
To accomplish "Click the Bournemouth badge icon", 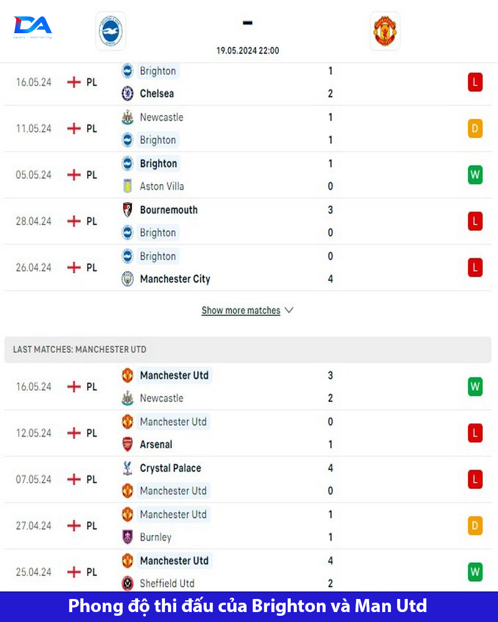I will pyautogui.click(x=128, y=210).
